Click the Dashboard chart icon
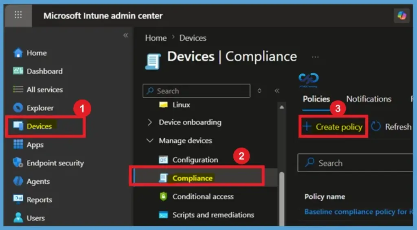Viewport: 417px width, 230px height. point(18,71)
